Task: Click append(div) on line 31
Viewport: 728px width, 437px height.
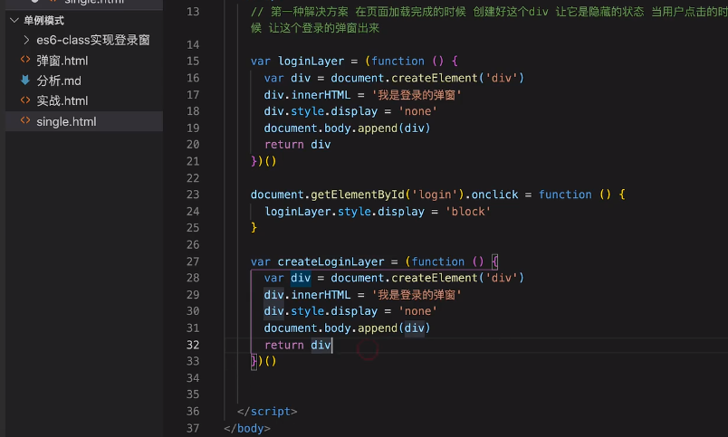Action: pos(394,328)
